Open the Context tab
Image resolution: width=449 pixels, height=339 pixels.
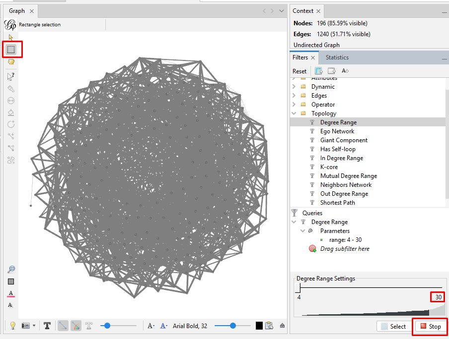(303, 11)
